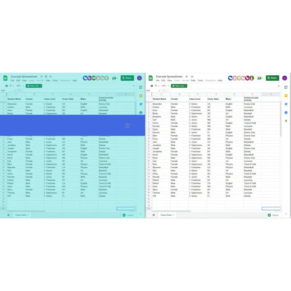This screenshot has height=291, width=291.
Task: Click the all sheets list icon in the right window
Action: click(154, 215)
